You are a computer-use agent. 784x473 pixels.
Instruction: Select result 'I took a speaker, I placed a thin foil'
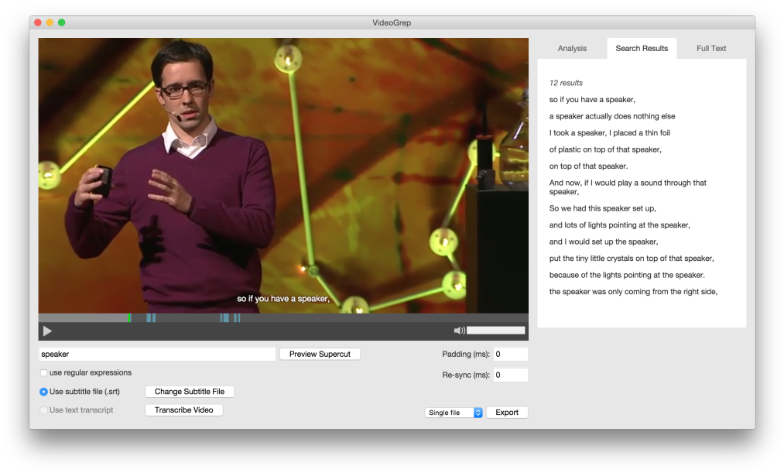[610, 132]
